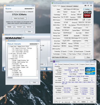100x105 pixels.
Task: Select the GT1 - Return To Proxycon row
Action: pos(22,48)
